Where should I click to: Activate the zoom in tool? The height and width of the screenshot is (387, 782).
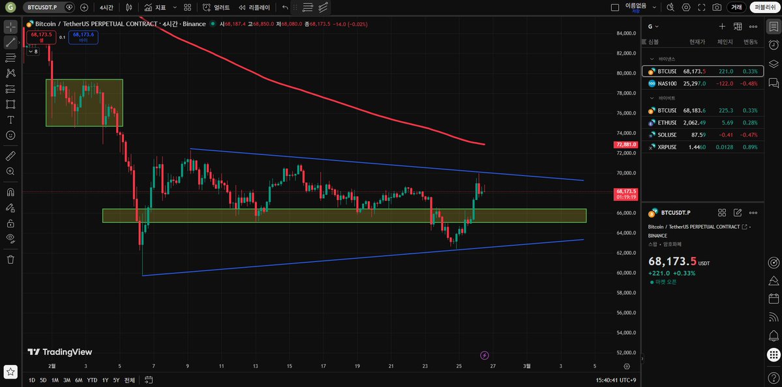pos(10,171)
